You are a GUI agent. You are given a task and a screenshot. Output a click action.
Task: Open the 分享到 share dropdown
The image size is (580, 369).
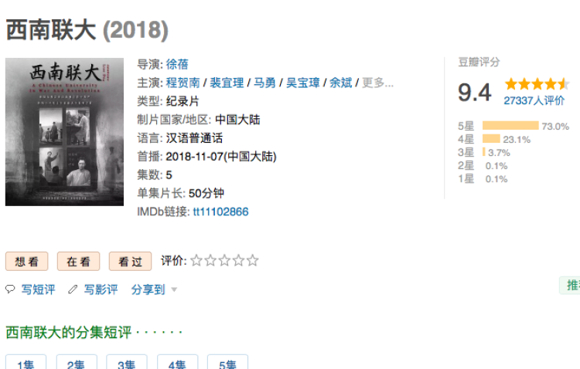[153, 289]
